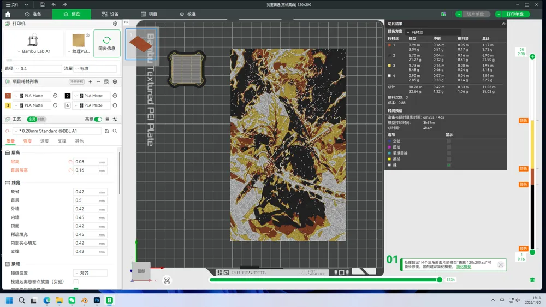Dismiss the simplify-model notification with X
Screen dimensions: 546x307
click(501, 265)
